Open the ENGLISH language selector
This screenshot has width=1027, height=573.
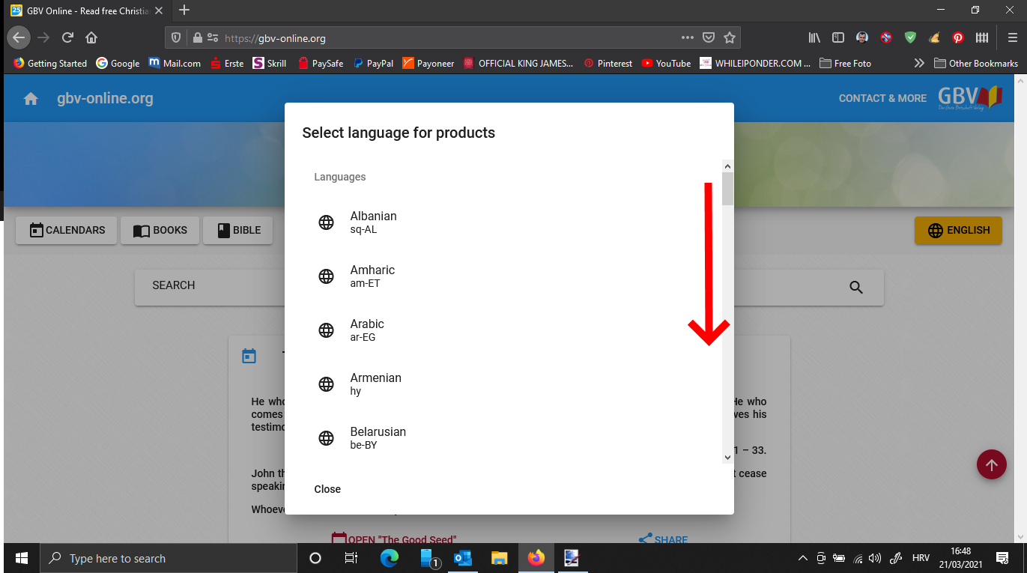pyautogui.click(x=958, y=231)
